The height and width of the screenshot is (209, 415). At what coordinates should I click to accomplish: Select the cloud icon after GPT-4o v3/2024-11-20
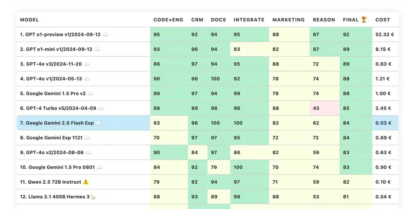point(87,64)
